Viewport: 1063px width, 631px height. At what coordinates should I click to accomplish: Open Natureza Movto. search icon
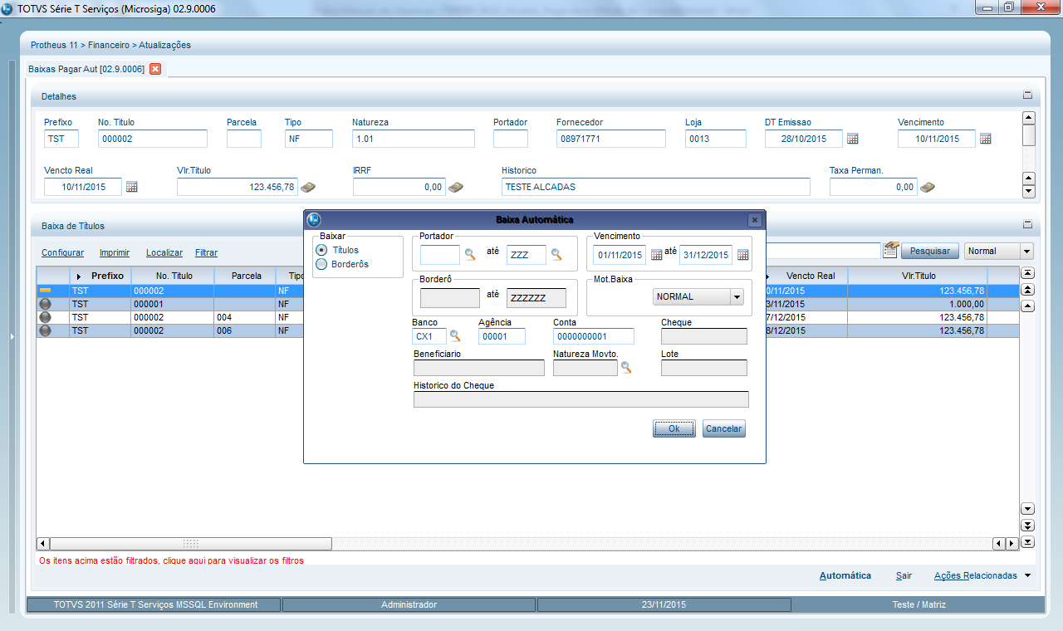click(626, 368)
